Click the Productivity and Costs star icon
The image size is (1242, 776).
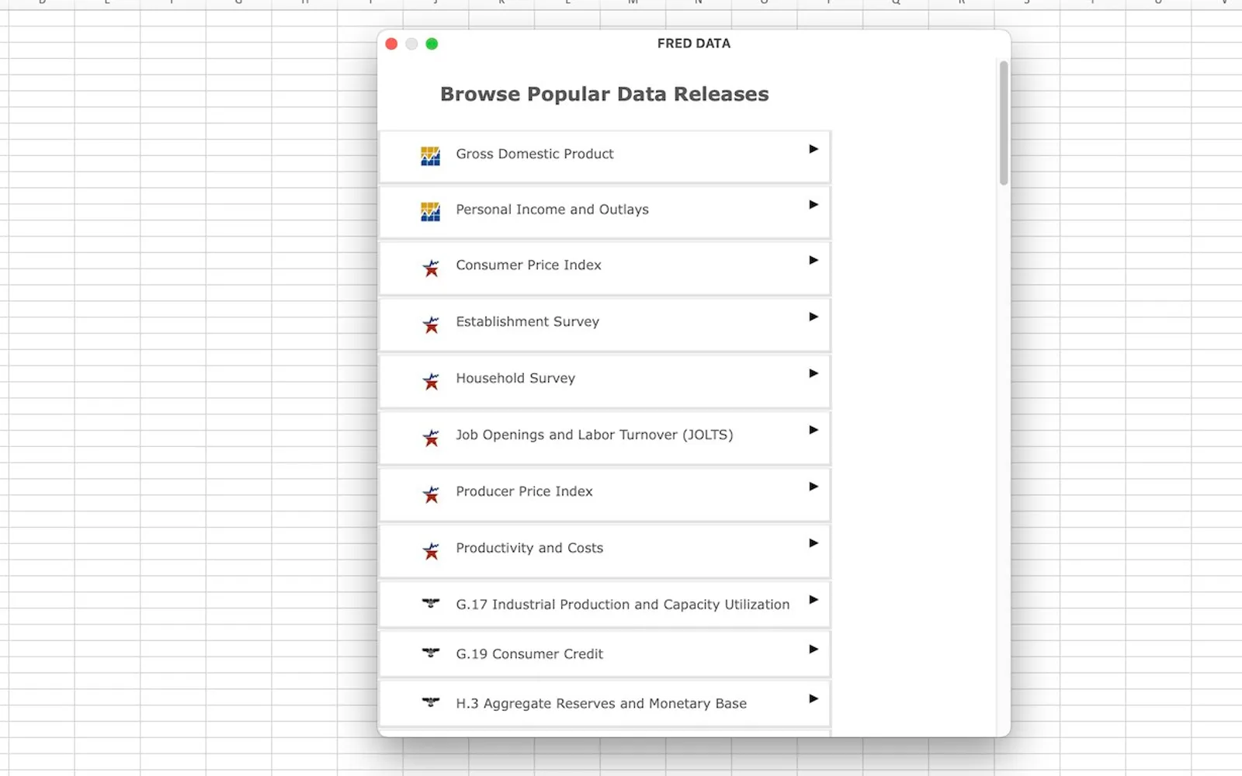[x=431, y=551]
